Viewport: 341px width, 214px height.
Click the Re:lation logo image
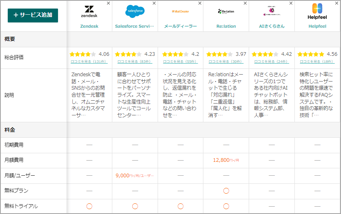[226, 11]
